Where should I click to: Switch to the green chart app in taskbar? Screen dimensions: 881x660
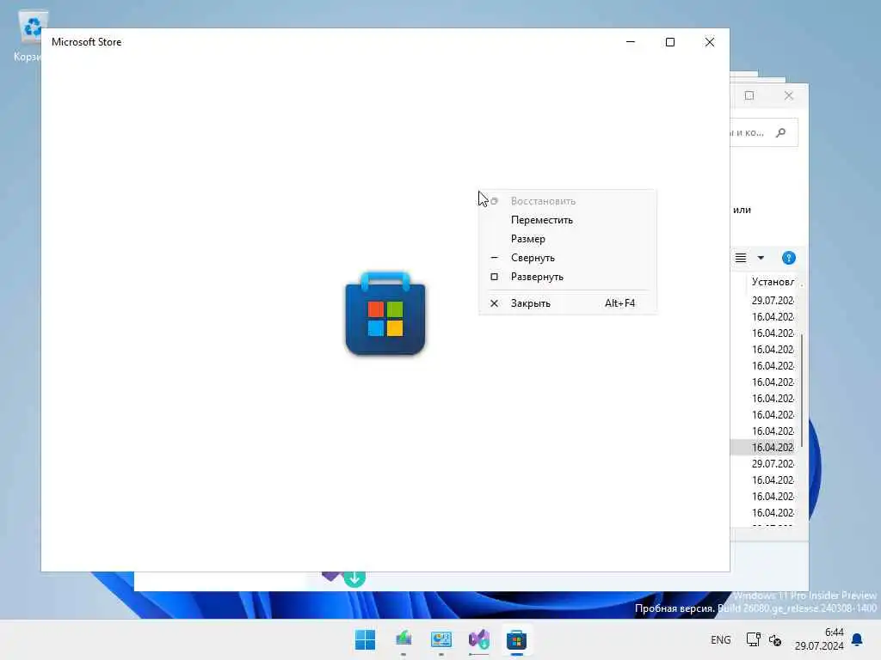coord(404,639)
